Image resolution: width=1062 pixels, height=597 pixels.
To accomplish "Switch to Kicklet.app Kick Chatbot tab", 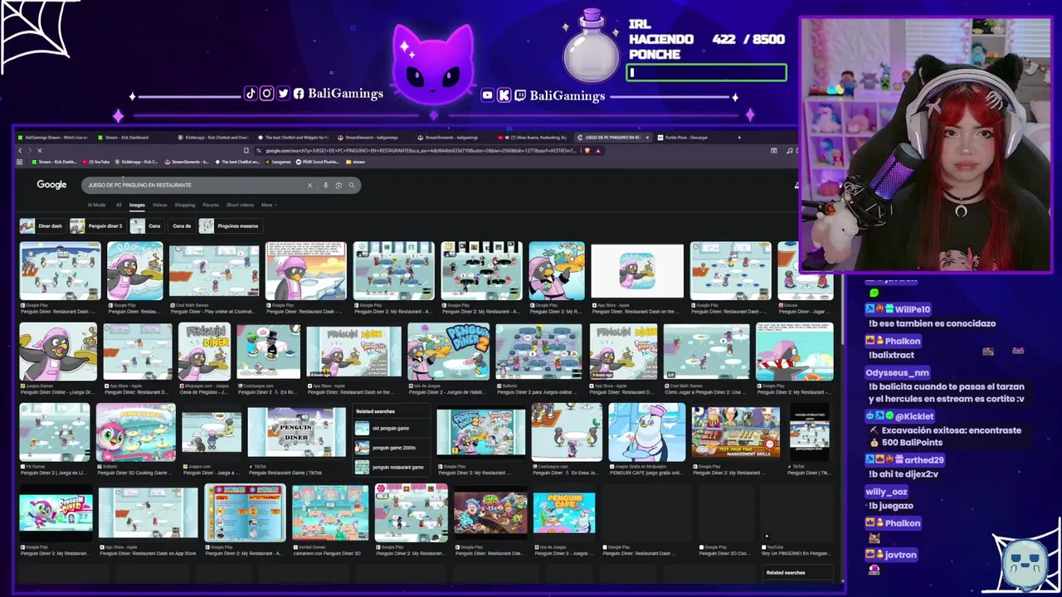I will point(212,137).
